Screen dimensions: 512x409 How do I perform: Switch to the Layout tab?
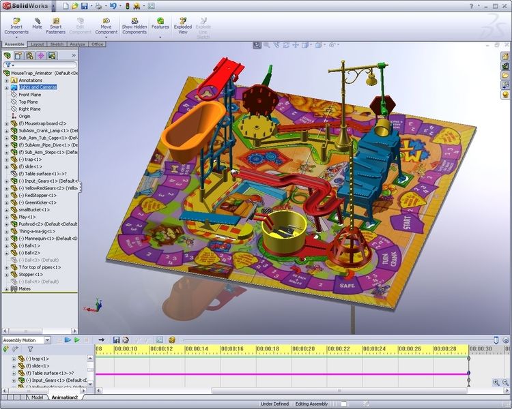38,44
